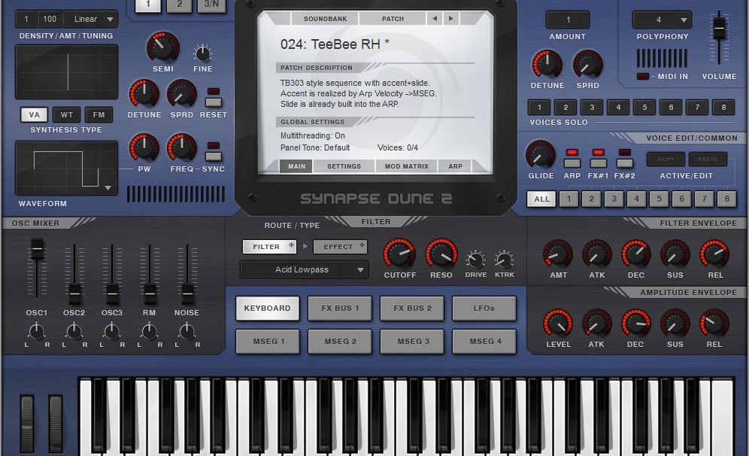The image size is (749, 456).
Task: Open the POLYPHONY dropdown
Action: click(x=662, y=20)
